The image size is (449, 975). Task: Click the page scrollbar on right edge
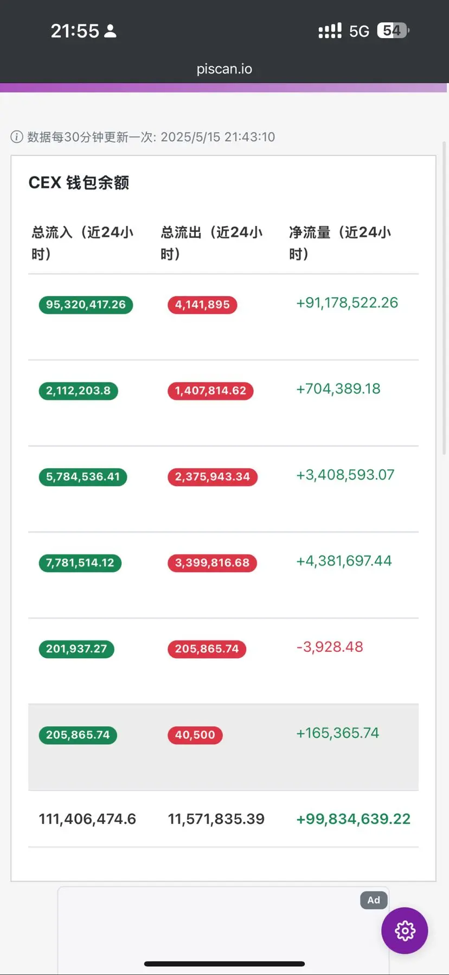click(445, 298)
